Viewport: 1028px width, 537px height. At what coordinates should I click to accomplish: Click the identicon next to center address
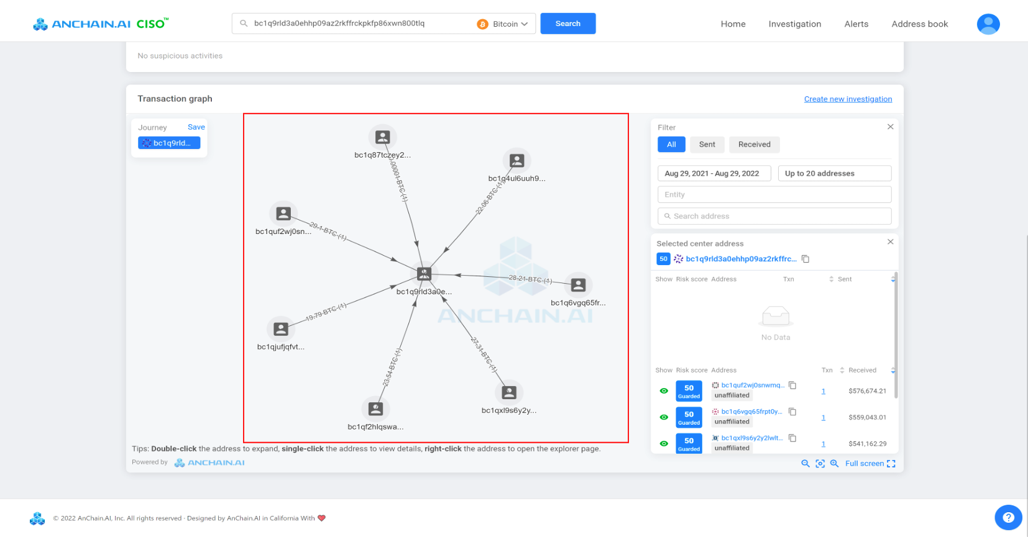tap(679, 259)
